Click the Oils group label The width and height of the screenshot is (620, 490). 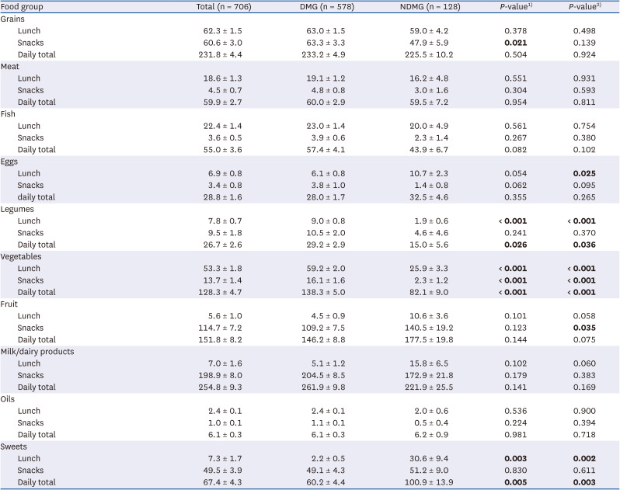click(x=9, y=399)
